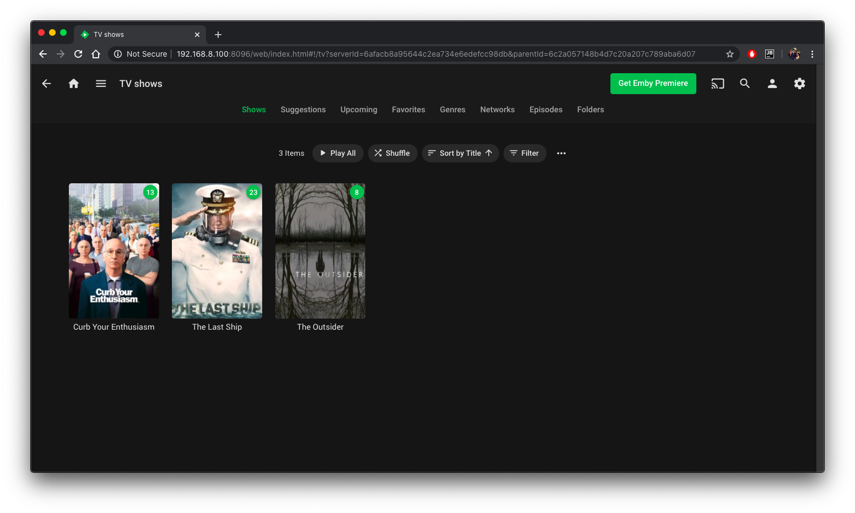Open the Cast to device icon

pyautogui.click(x=717, y=84)
